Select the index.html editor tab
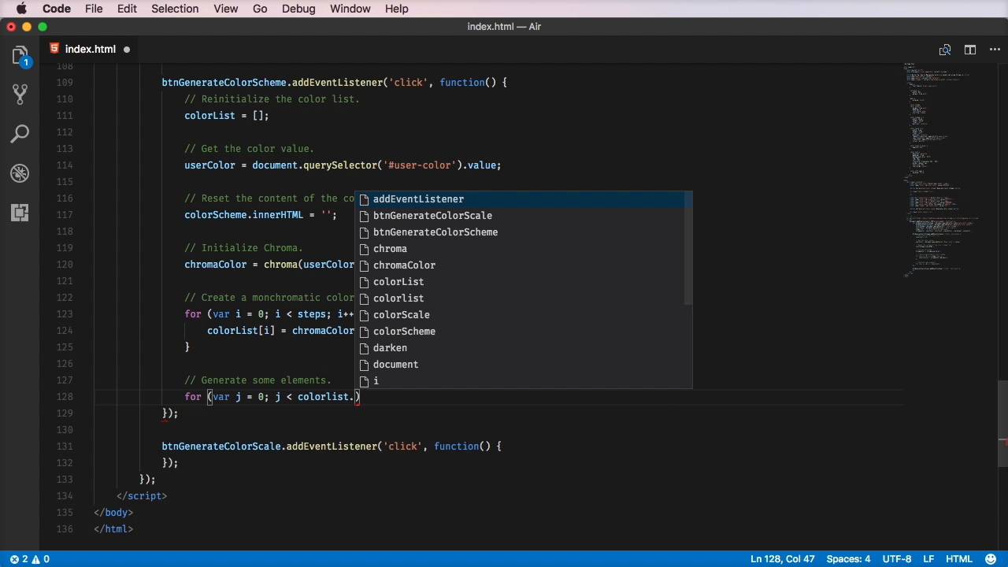This screenshot has height=567, width=1008. (x=90, y=50)
